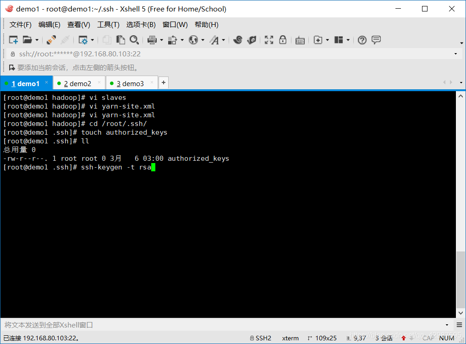Image resolution: width=466 pixels, height=344 pixels.
Task: Close the demo1 tab
Action: point(47,82)
